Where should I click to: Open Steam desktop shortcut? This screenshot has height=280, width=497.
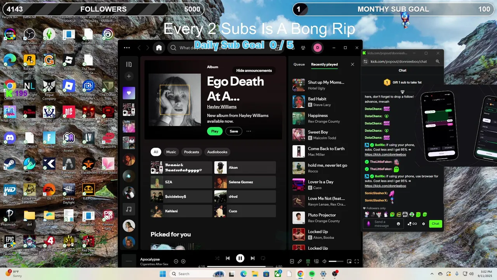pos(10,166)
